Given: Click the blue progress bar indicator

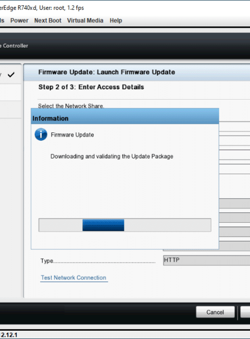Looking at the screenshot, I should click(103, 225).
